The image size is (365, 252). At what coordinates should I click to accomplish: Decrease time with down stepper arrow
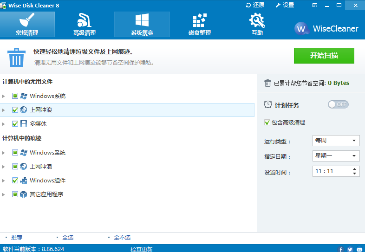[x=354, y=174]
